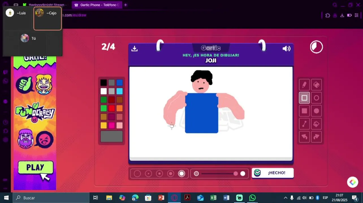Open Adobe Acrobat taskbar icon
This screenshot has width=363, height=203.
coord(187,198)
